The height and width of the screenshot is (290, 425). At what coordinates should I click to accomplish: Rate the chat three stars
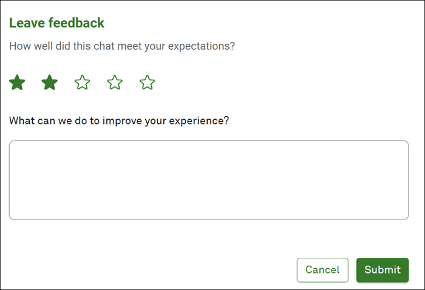(82, 83)
